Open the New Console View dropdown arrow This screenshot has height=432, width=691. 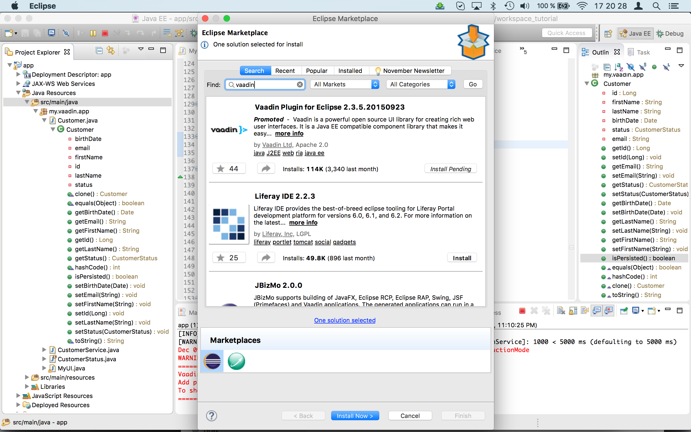pos(659,311)
